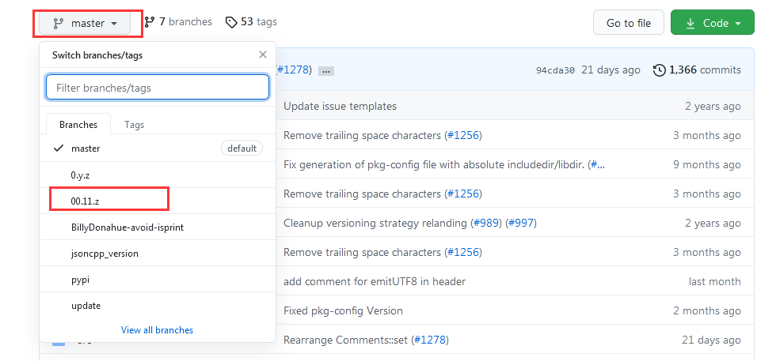This screenshot has width=757, height=361.
Task: Click the Filter branches/tags input field
Action: (x=158, y=88)
